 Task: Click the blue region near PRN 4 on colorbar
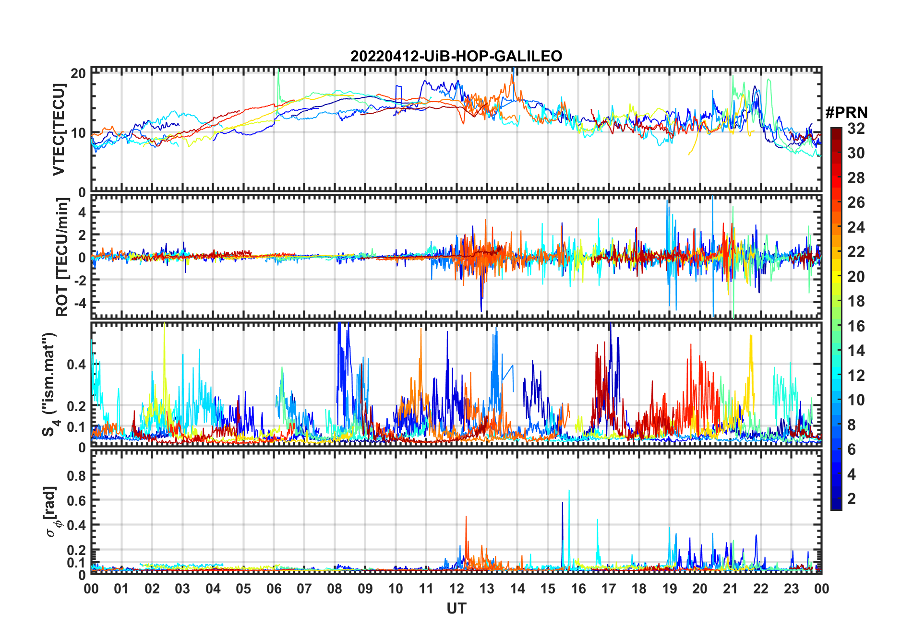pyautogui.click(x=836, y=474)
